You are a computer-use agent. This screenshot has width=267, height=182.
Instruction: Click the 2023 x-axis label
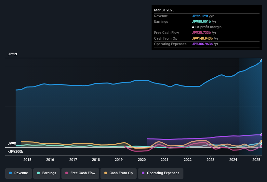(x=210, y=160)
